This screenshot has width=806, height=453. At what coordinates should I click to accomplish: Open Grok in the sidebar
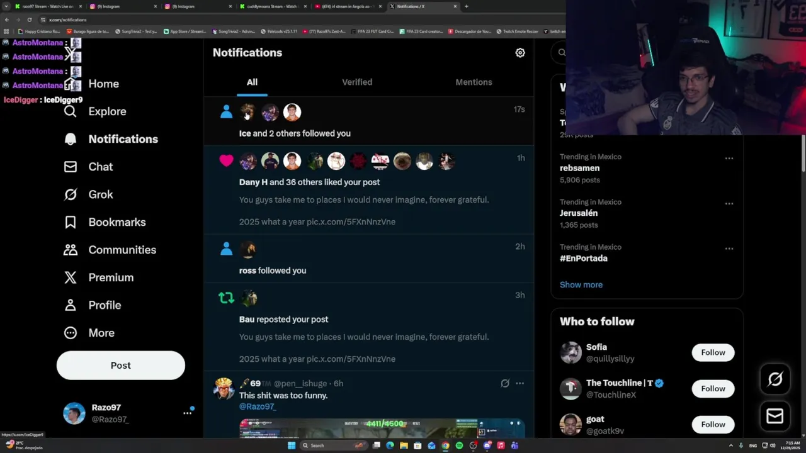coord(88,194)
